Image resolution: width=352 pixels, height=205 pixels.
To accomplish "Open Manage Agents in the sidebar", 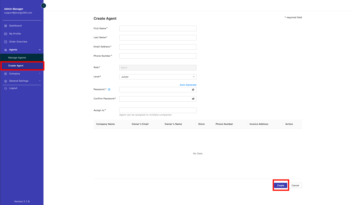I will [17, 58].
